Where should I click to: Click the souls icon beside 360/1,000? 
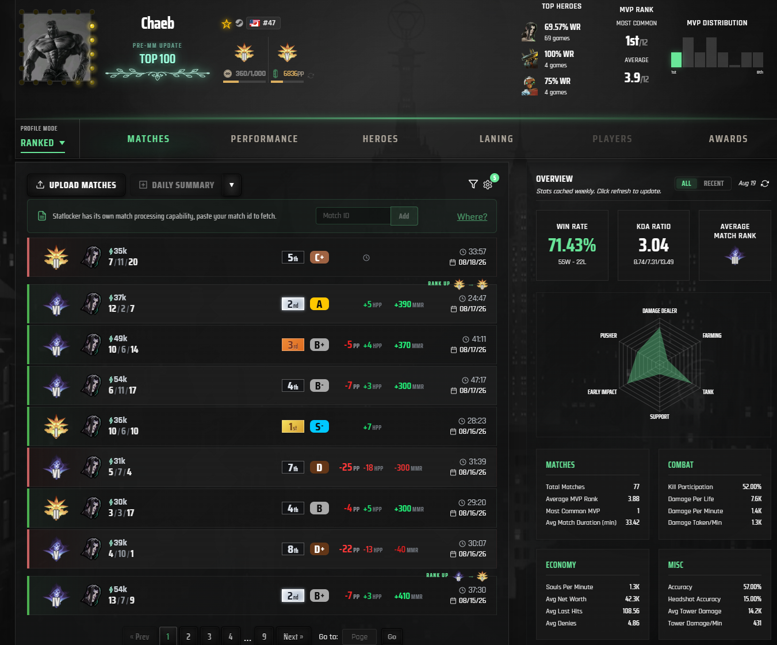pyautogui.click(x=228, y=74)
